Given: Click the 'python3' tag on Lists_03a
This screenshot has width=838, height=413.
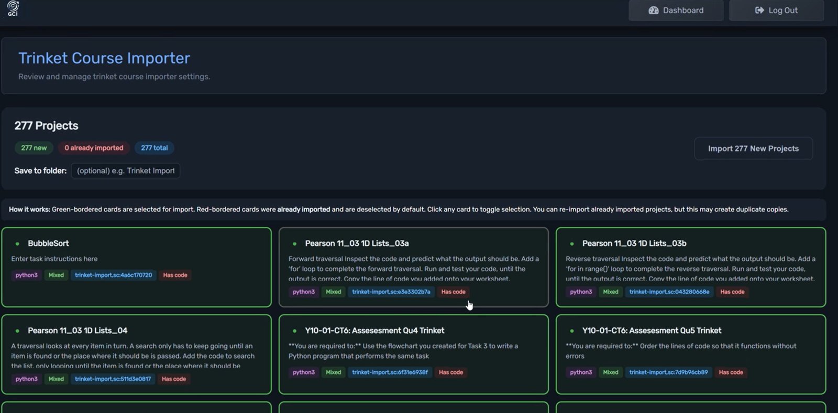Looking at the screenshot, I should pos(304,292).
